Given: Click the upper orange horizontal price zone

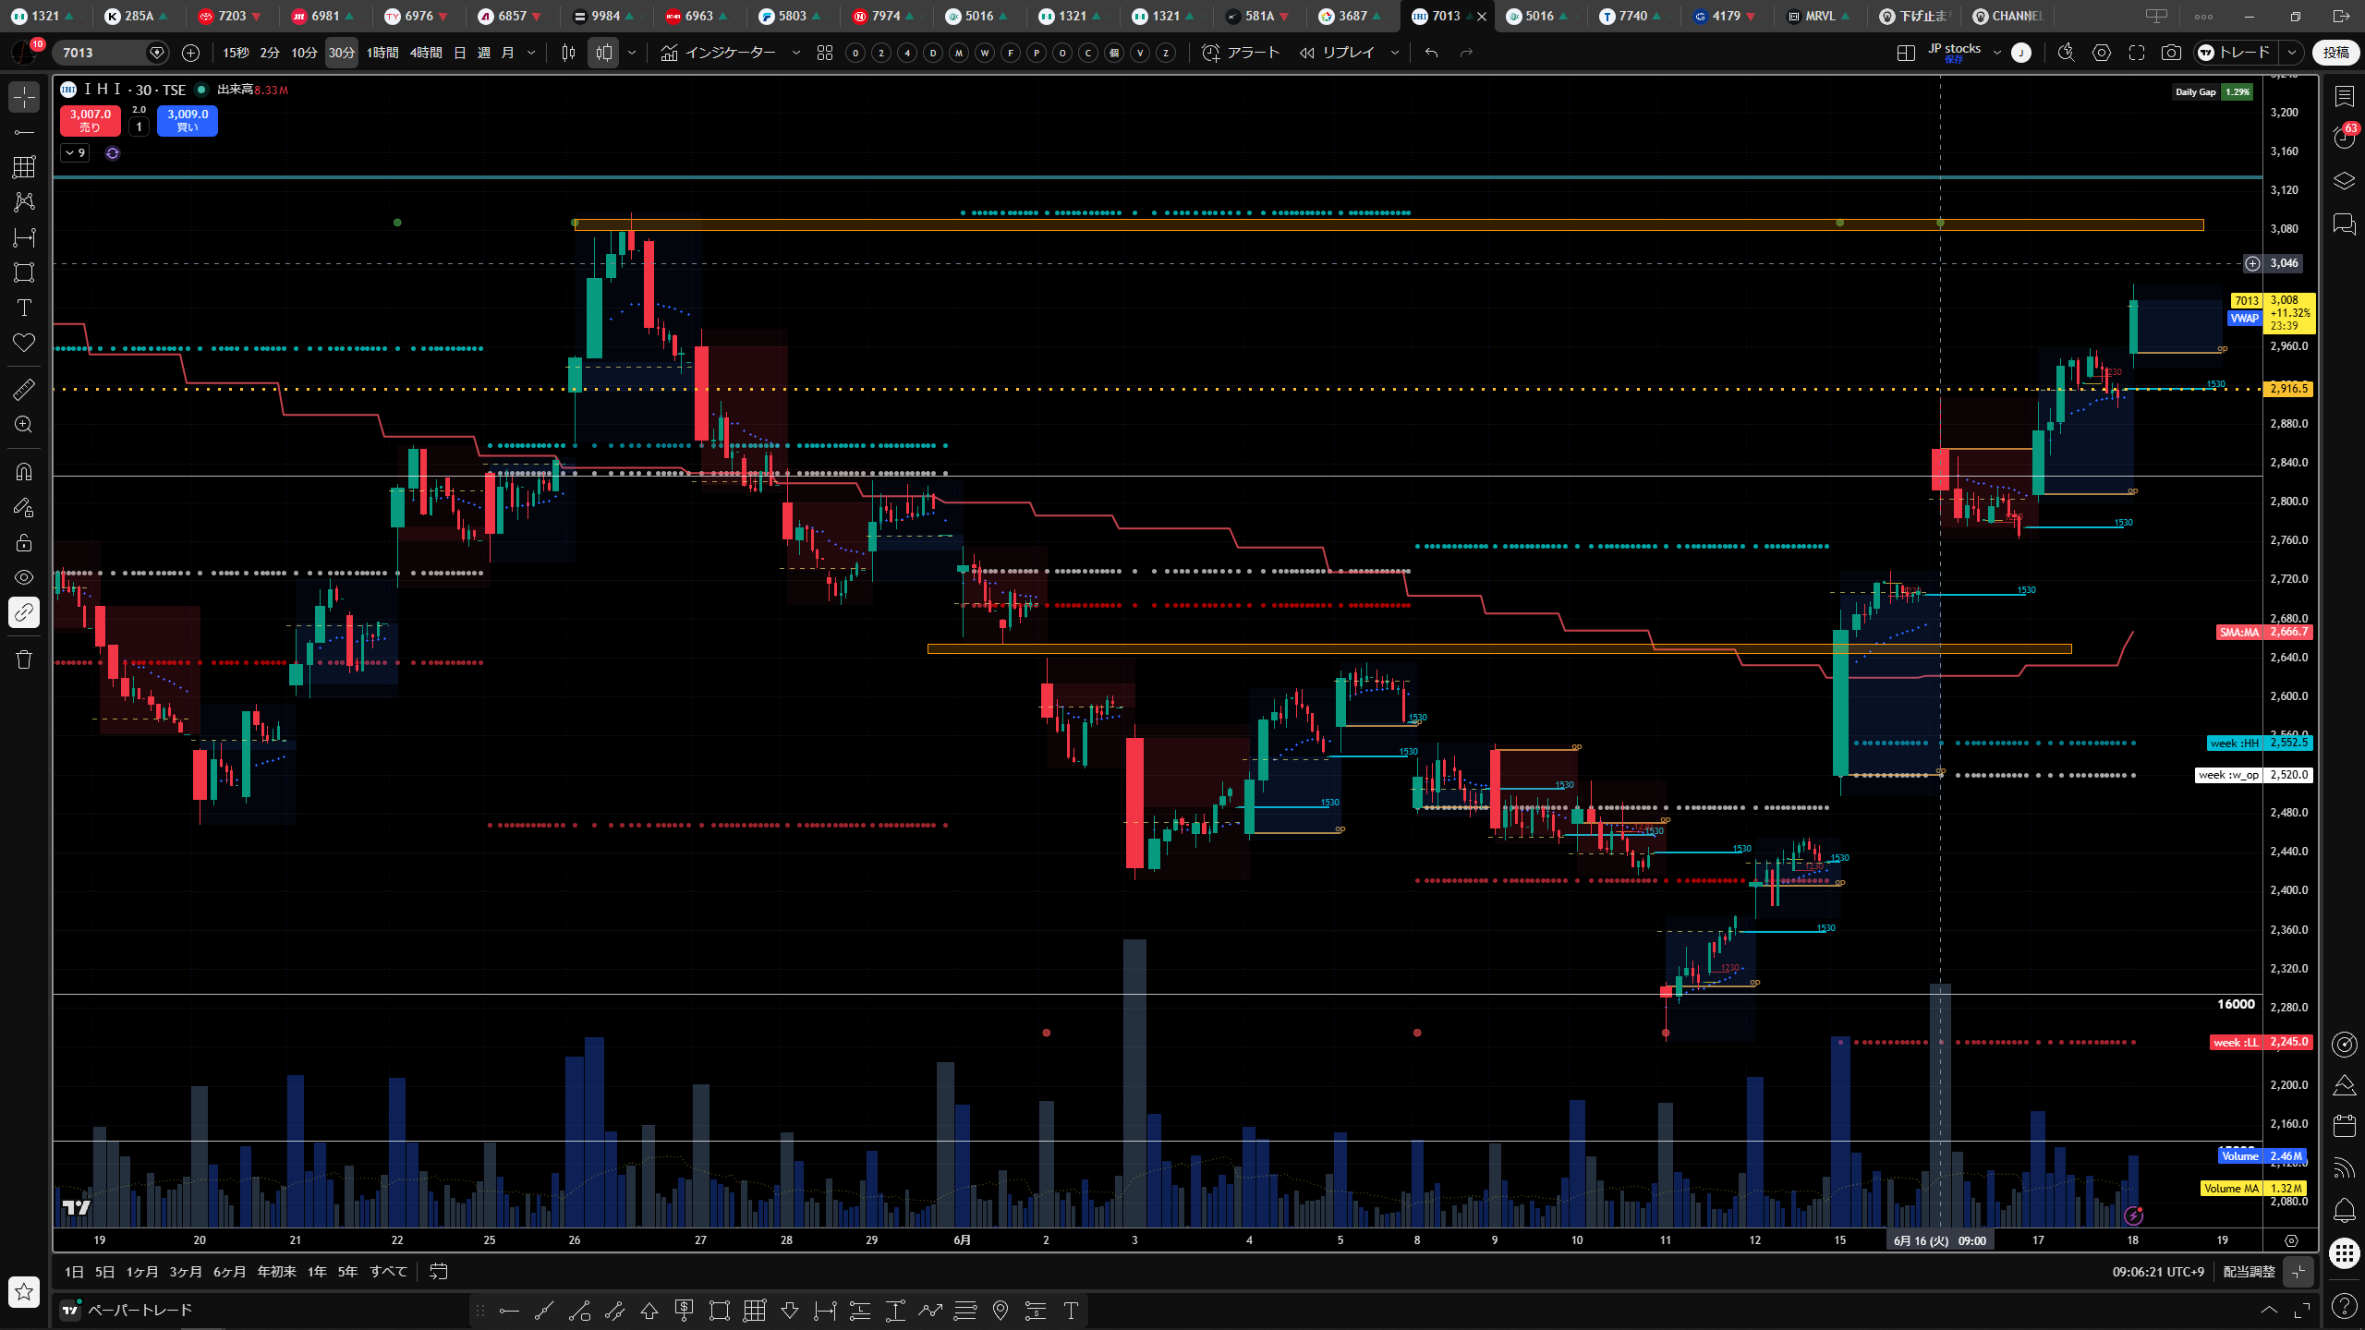Looking at the screenshot, I should click(1389, 224).
